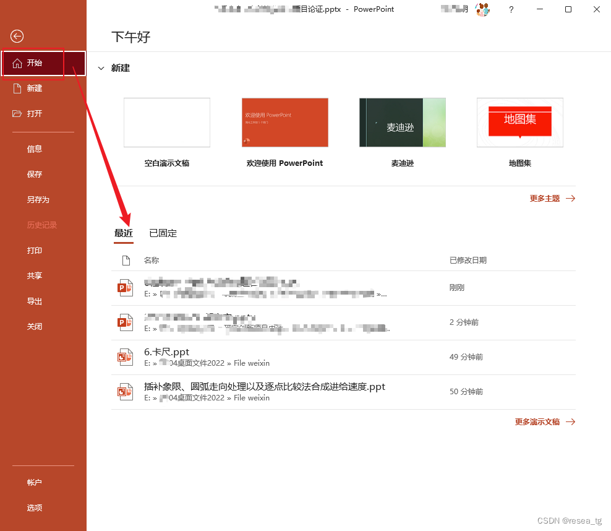Choose 另存为 in sidebar

pyautogui.click(x=38, y=200)
